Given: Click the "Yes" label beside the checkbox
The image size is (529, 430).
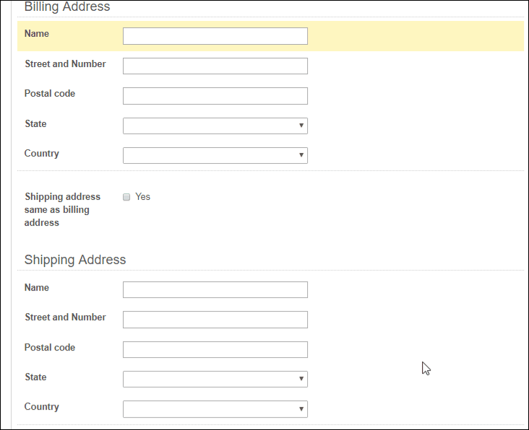Looking at the screenshot, I should coord(142,197).
